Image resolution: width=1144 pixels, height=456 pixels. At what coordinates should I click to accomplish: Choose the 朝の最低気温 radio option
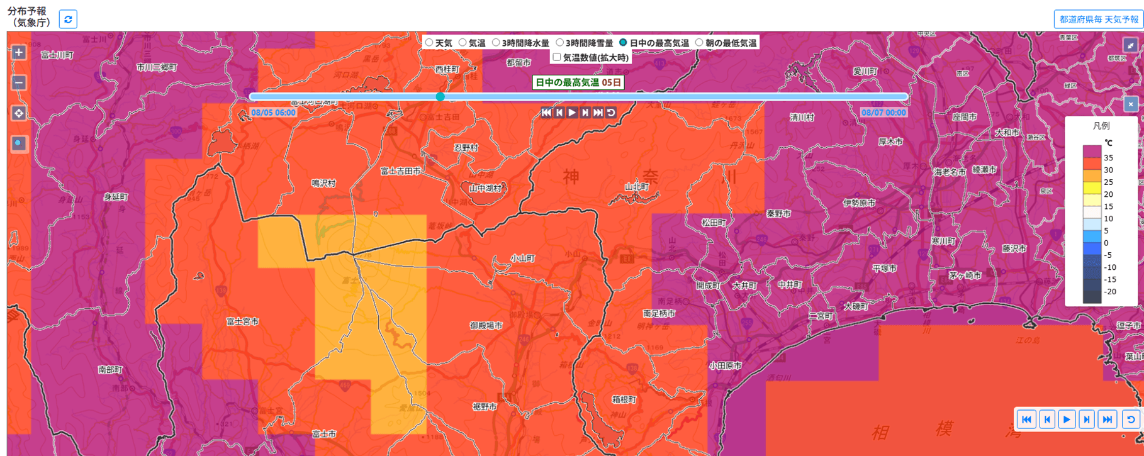[699, 43]
